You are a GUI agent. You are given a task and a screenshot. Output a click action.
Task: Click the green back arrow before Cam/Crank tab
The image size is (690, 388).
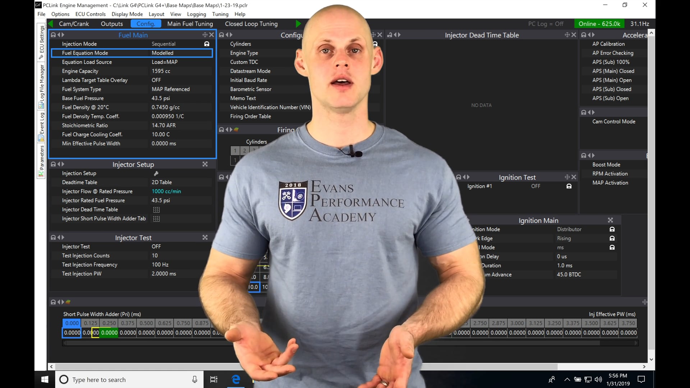point(51,24)
